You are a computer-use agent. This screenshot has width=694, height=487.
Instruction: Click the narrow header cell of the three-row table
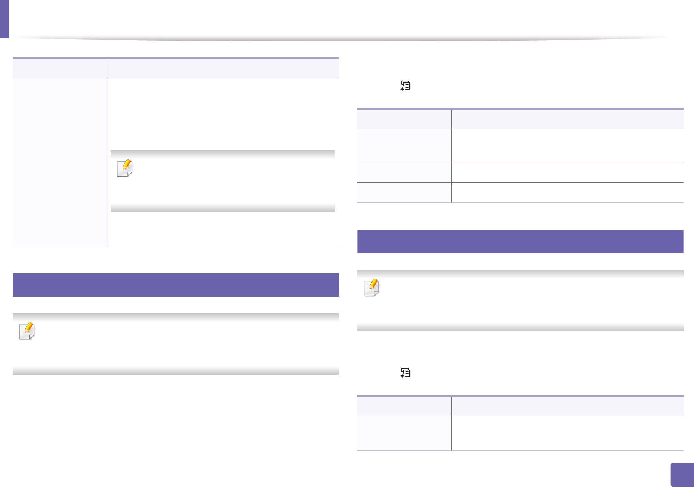pyautogui.click(x=404, y=119)
